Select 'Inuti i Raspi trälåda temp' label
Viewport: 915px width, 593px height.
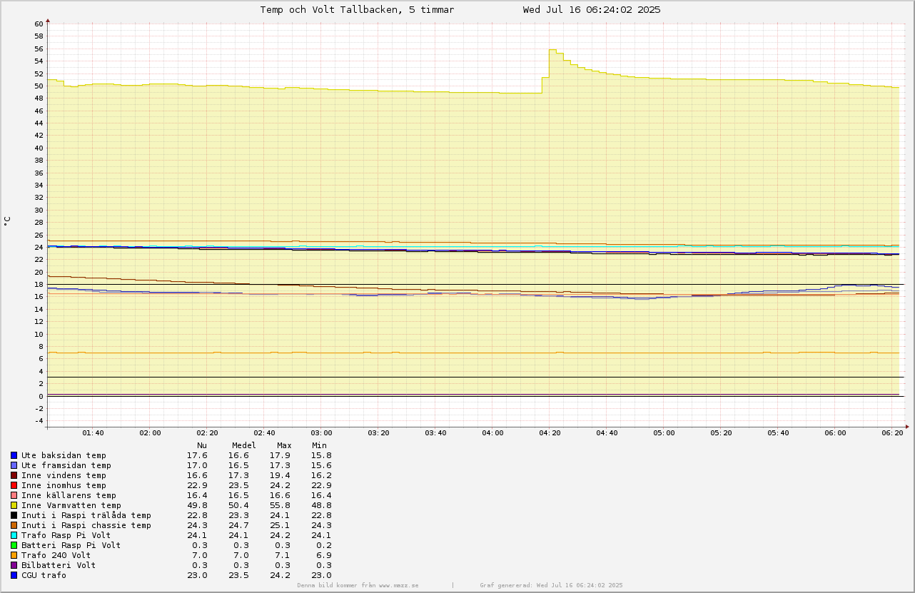[86, 515]
